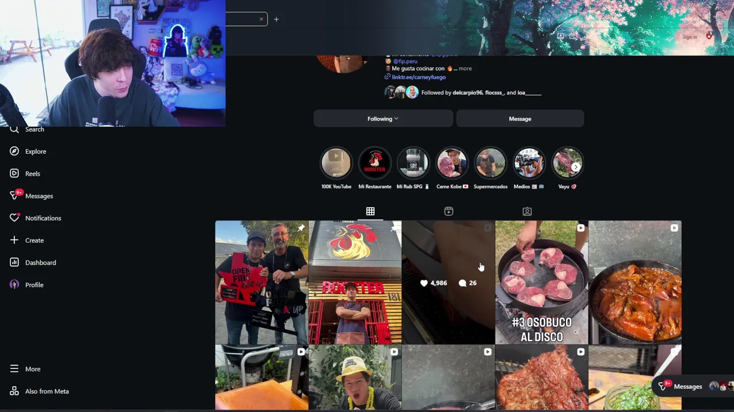
Task: Click the Message button
Action: pyautogui.click(x=520, y=119)
